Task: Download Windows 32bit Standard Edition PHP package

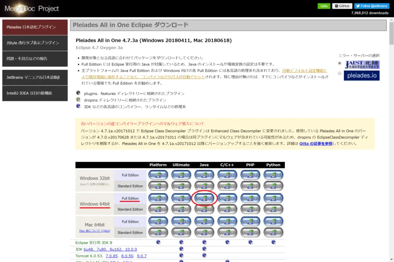Action: click(250, 186)
